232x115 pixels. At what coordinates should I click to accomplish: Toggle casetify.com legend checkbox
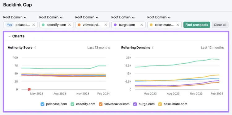[x=72, y=104]
